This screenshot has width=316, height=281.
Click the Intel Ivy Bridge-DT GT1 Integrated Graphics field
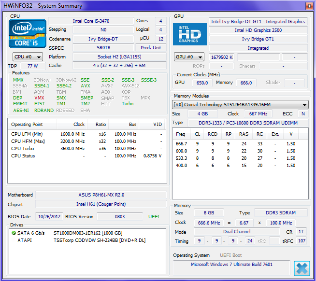point(258,22)
